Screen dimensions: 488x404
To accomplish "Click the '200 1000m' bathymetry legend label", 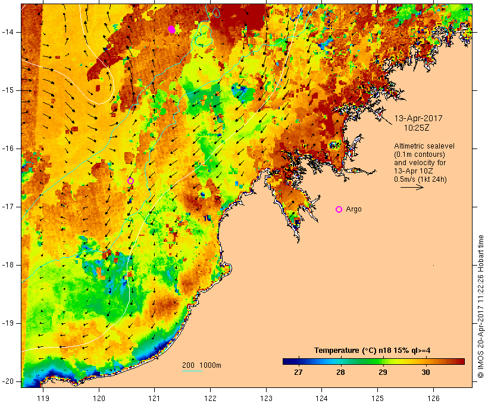I will click(x=202, y=365).
